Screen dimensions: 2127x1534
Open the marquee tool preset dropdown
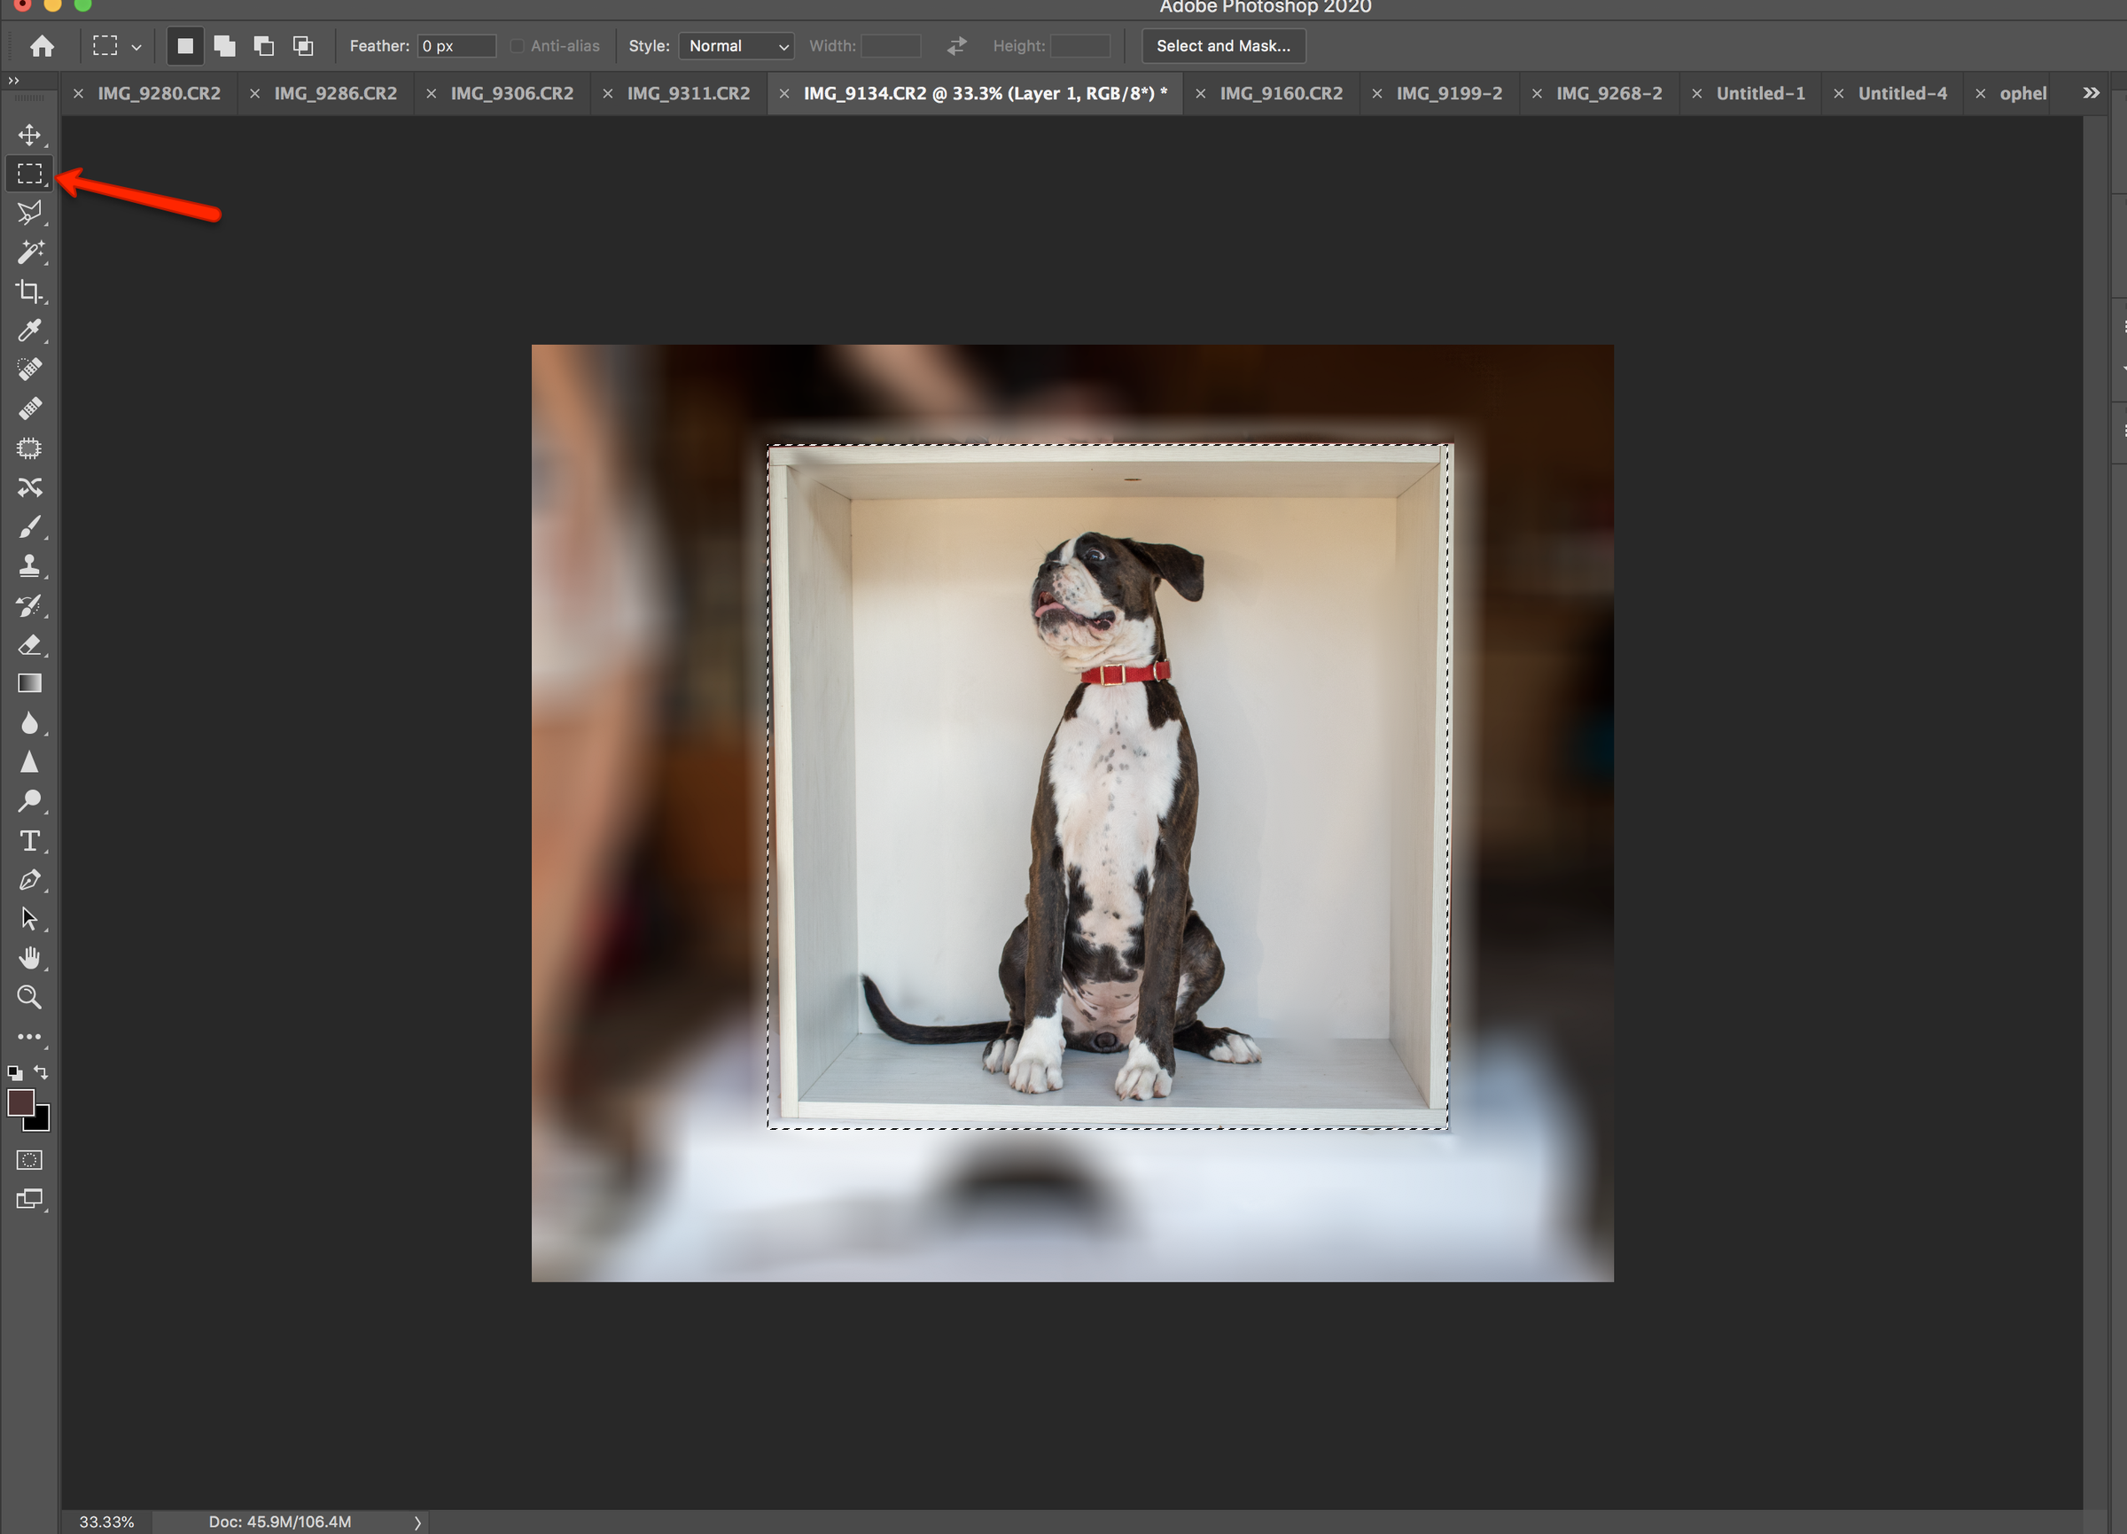[x=136, y=46]
